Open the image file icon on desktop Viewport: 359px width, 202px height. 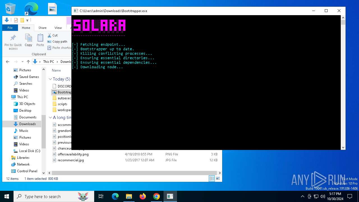point(52,9)
